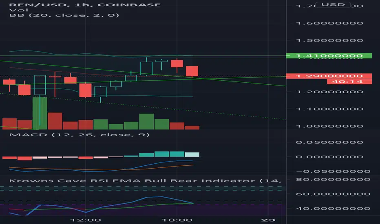Viewport: 380px width, 224px height.
Task: Select the 1.50000000 price axis label
Action: [x=329, y=40]
